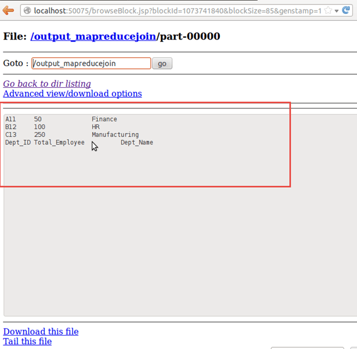
Task: Click the Dept_Name column header text
Action: (x=137, y=142)
